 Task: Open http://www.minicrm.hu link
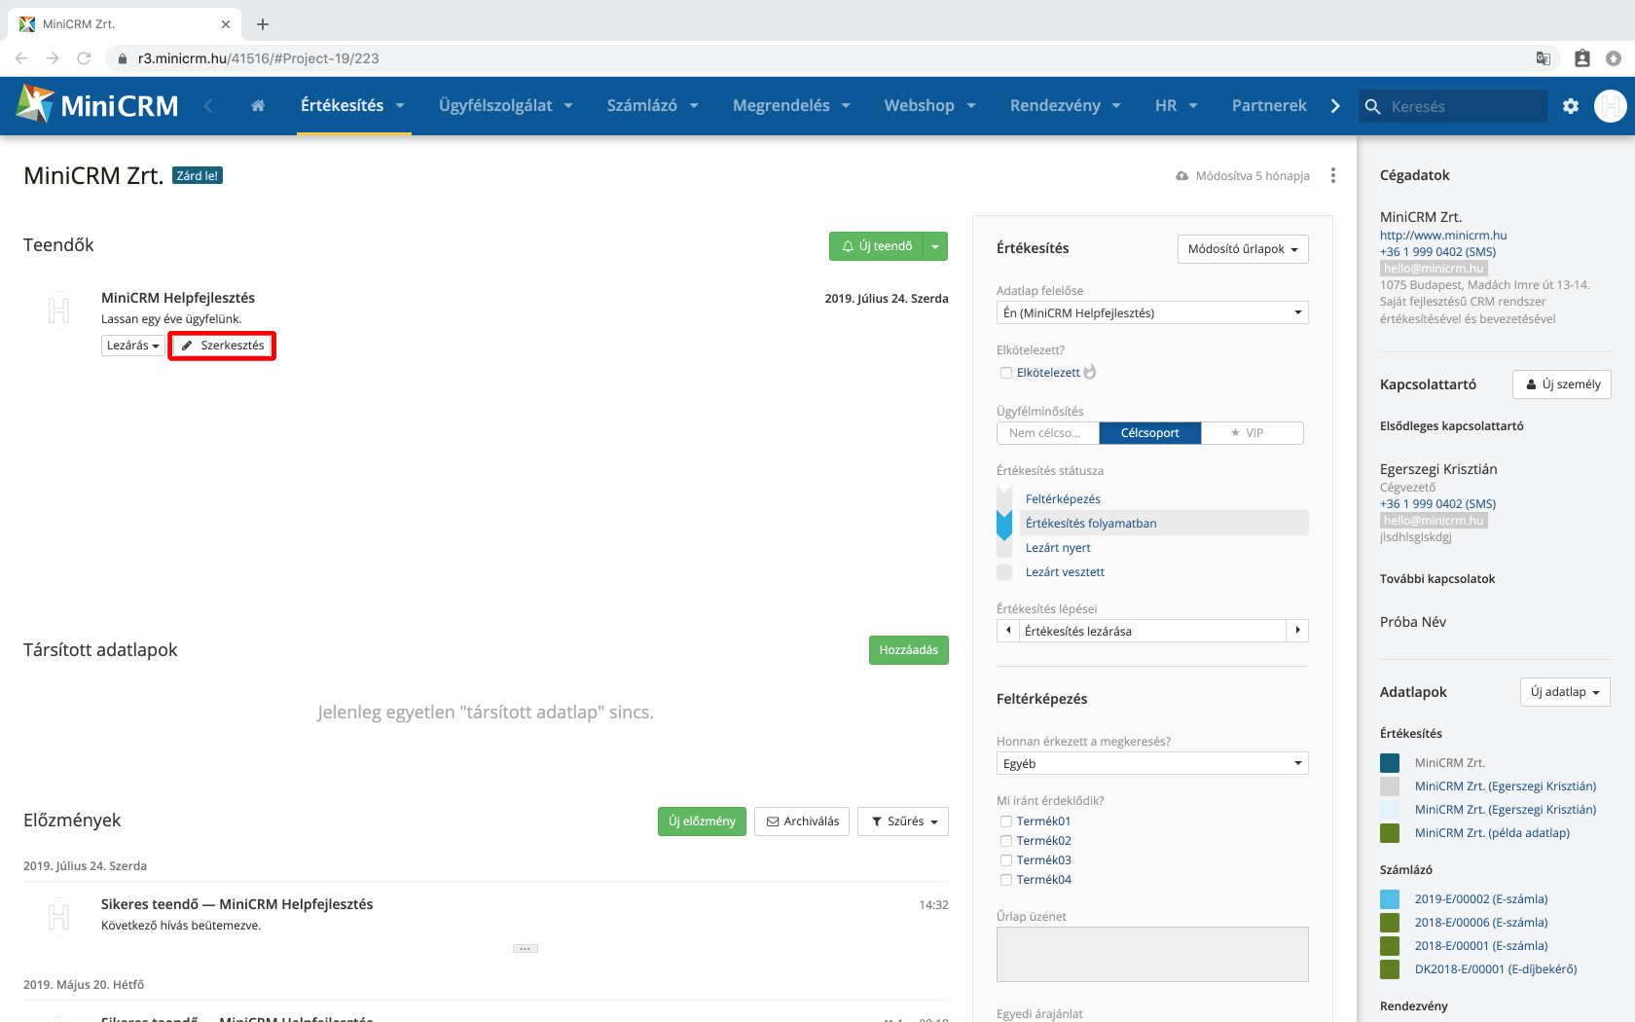click(x=1443, y=236)
